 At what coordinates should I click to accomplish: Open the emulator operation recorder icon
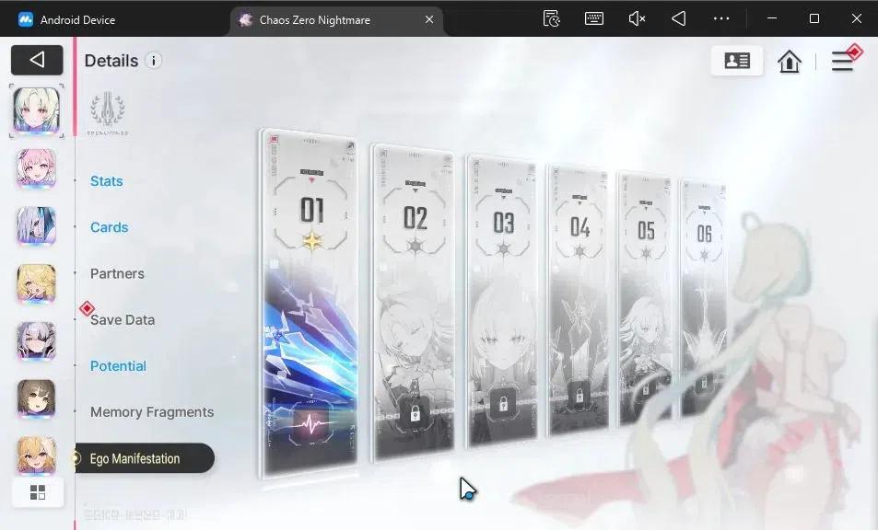point(552,18)
